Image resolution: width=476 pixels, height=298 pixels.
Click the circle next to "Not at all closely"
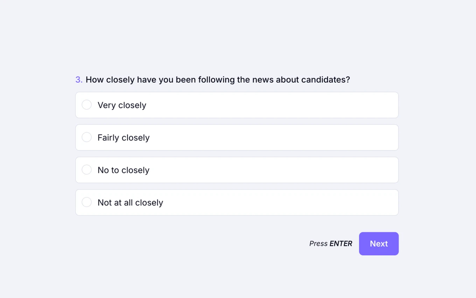coord(87,202)
